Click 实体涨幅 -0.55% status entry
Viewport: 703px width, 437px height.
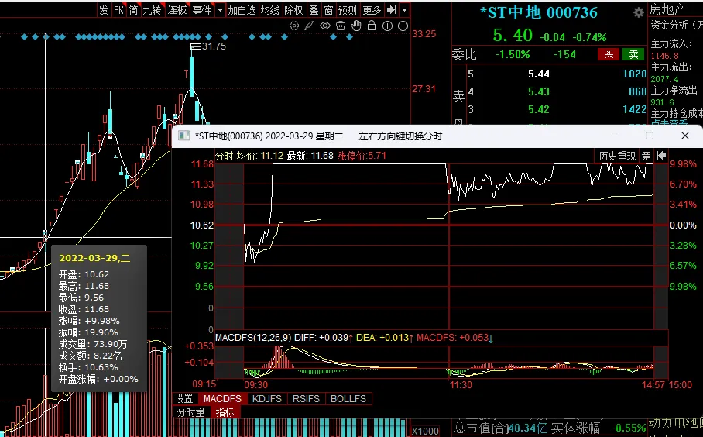point(598,428)
